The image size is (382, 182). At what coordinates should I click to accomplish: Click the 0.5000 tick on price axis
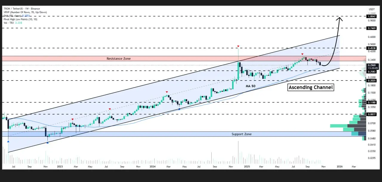[x=372, y=44]
